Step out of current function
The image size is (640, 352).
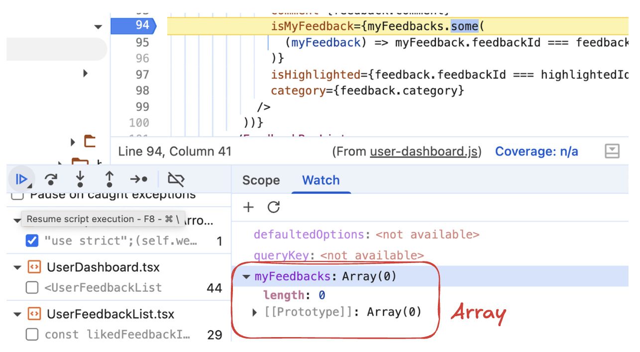(108, 179)
